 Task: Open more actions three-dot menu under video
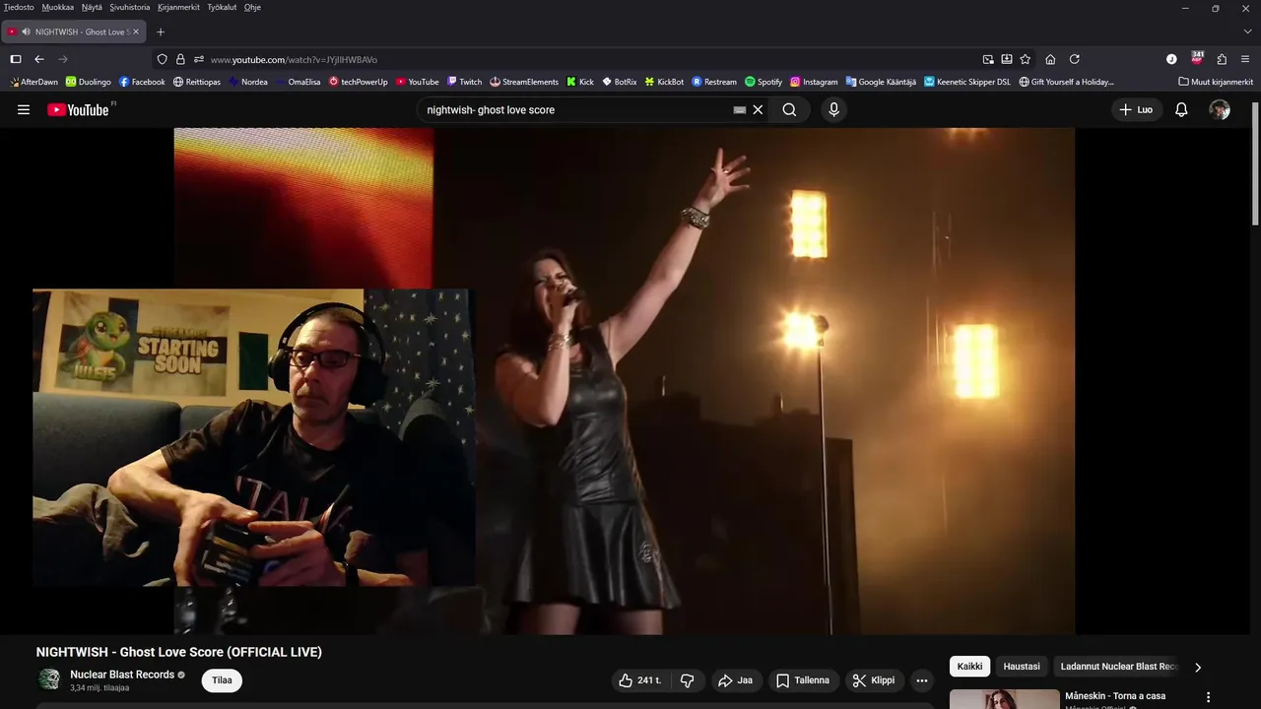(922, 680)
